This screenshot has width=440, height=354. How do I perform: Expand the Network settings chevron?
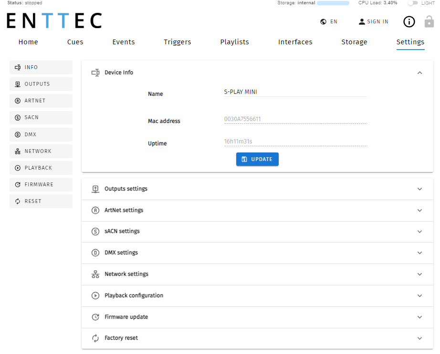(x=419, y=274)
